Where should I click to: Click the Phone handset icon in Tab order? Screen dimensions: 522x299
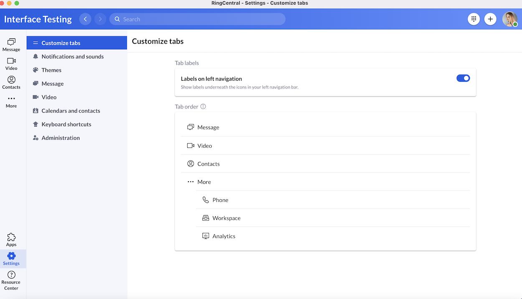coord(205,200)
